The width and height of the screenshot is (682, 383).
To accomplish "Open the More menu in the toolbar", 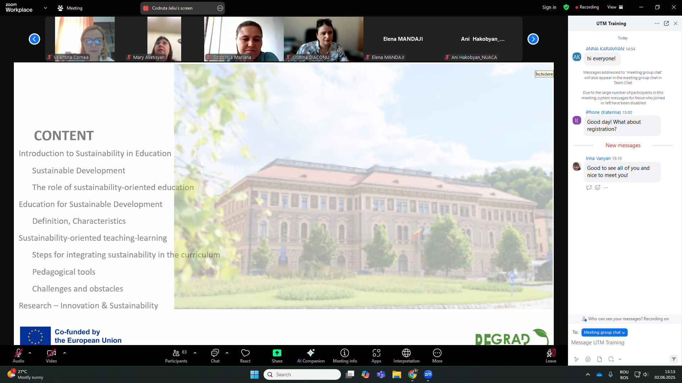I will click(437, 355).
